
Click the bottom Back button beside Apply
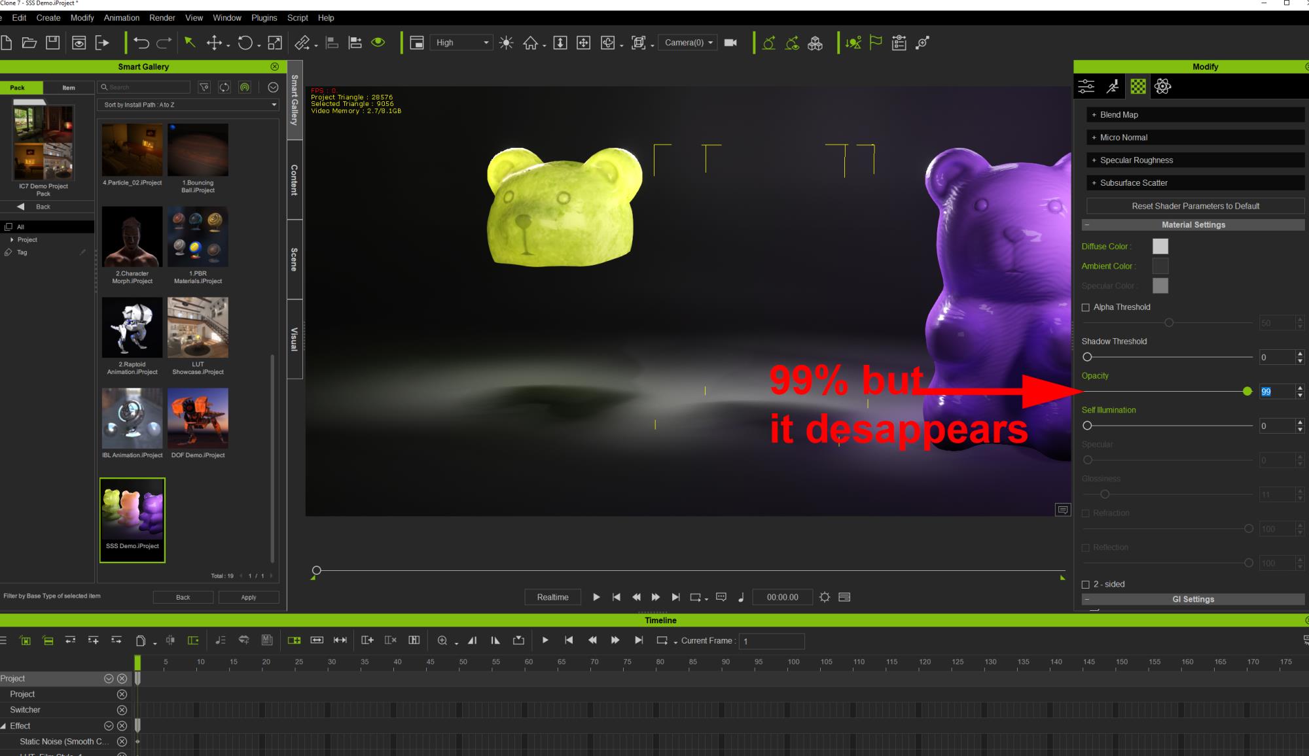pos(183,597)
